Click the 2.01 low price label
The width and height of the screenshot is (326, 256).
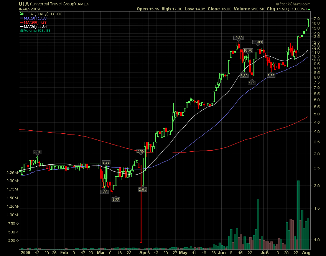143,189
